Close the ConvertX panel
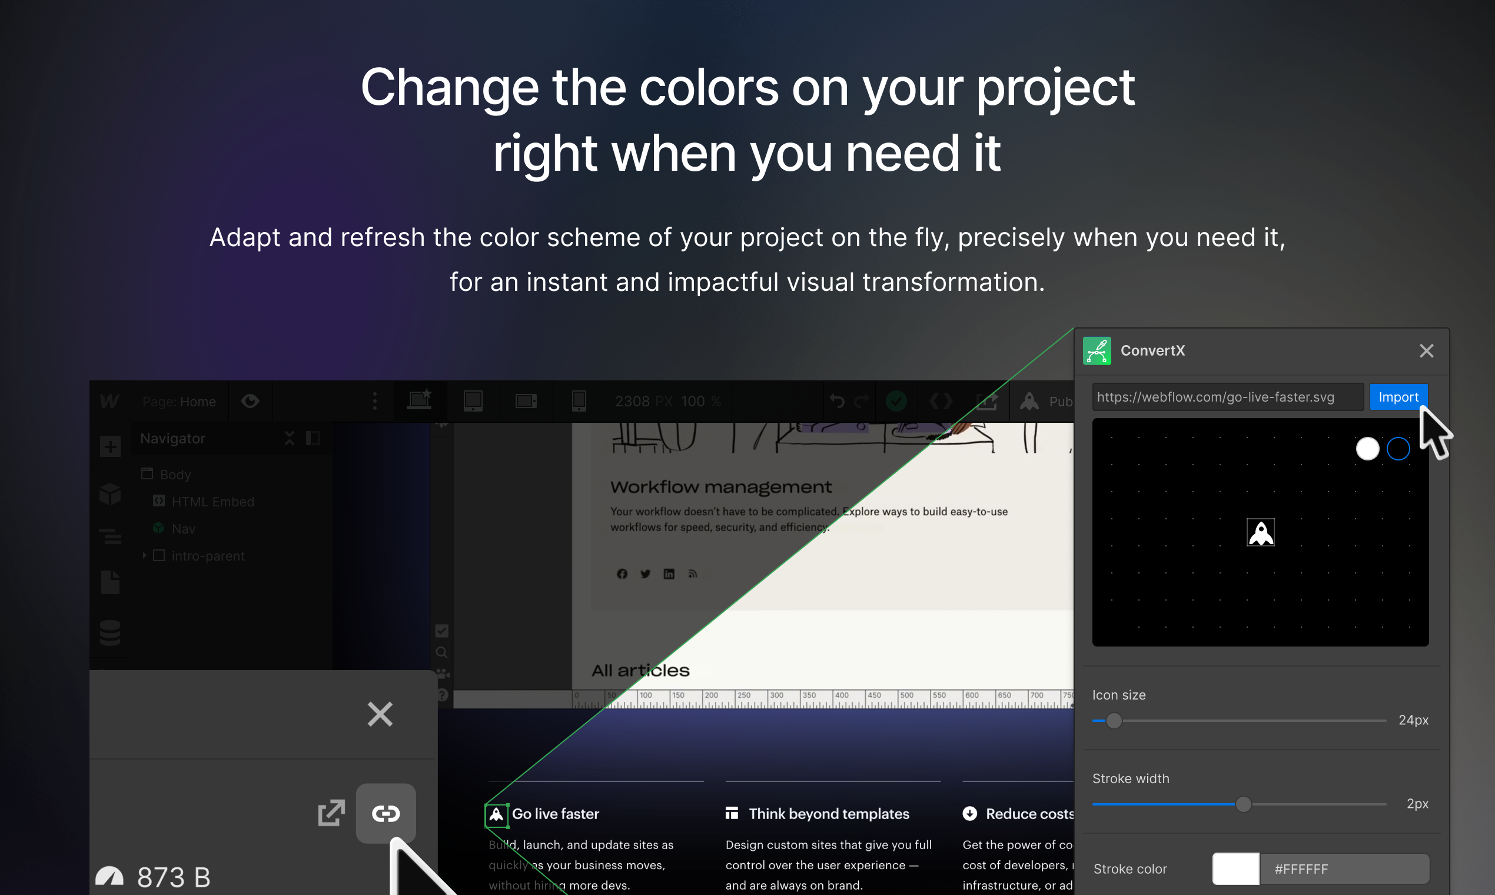Viewport: 1495px width, 895px height. coord(1426,351)
